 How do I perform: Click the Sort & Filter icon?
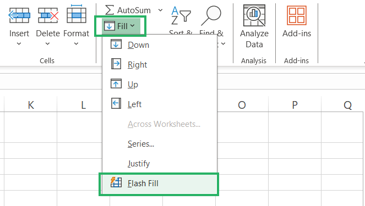pos(181,15)
